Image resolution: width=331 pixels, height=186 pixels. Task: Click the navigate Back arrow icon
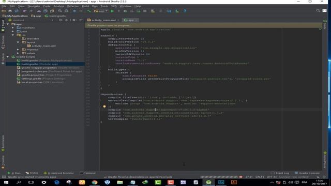(x=74, y=11)
